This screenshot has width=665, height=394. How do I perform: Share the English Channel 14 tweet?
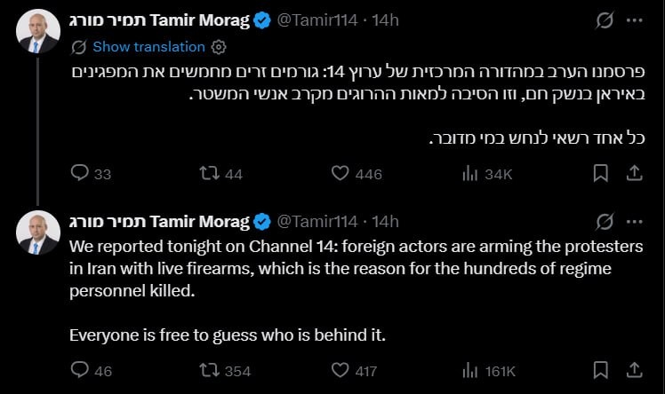point(634,370)
